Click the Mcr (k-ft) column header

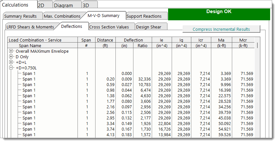coord(243,43)
